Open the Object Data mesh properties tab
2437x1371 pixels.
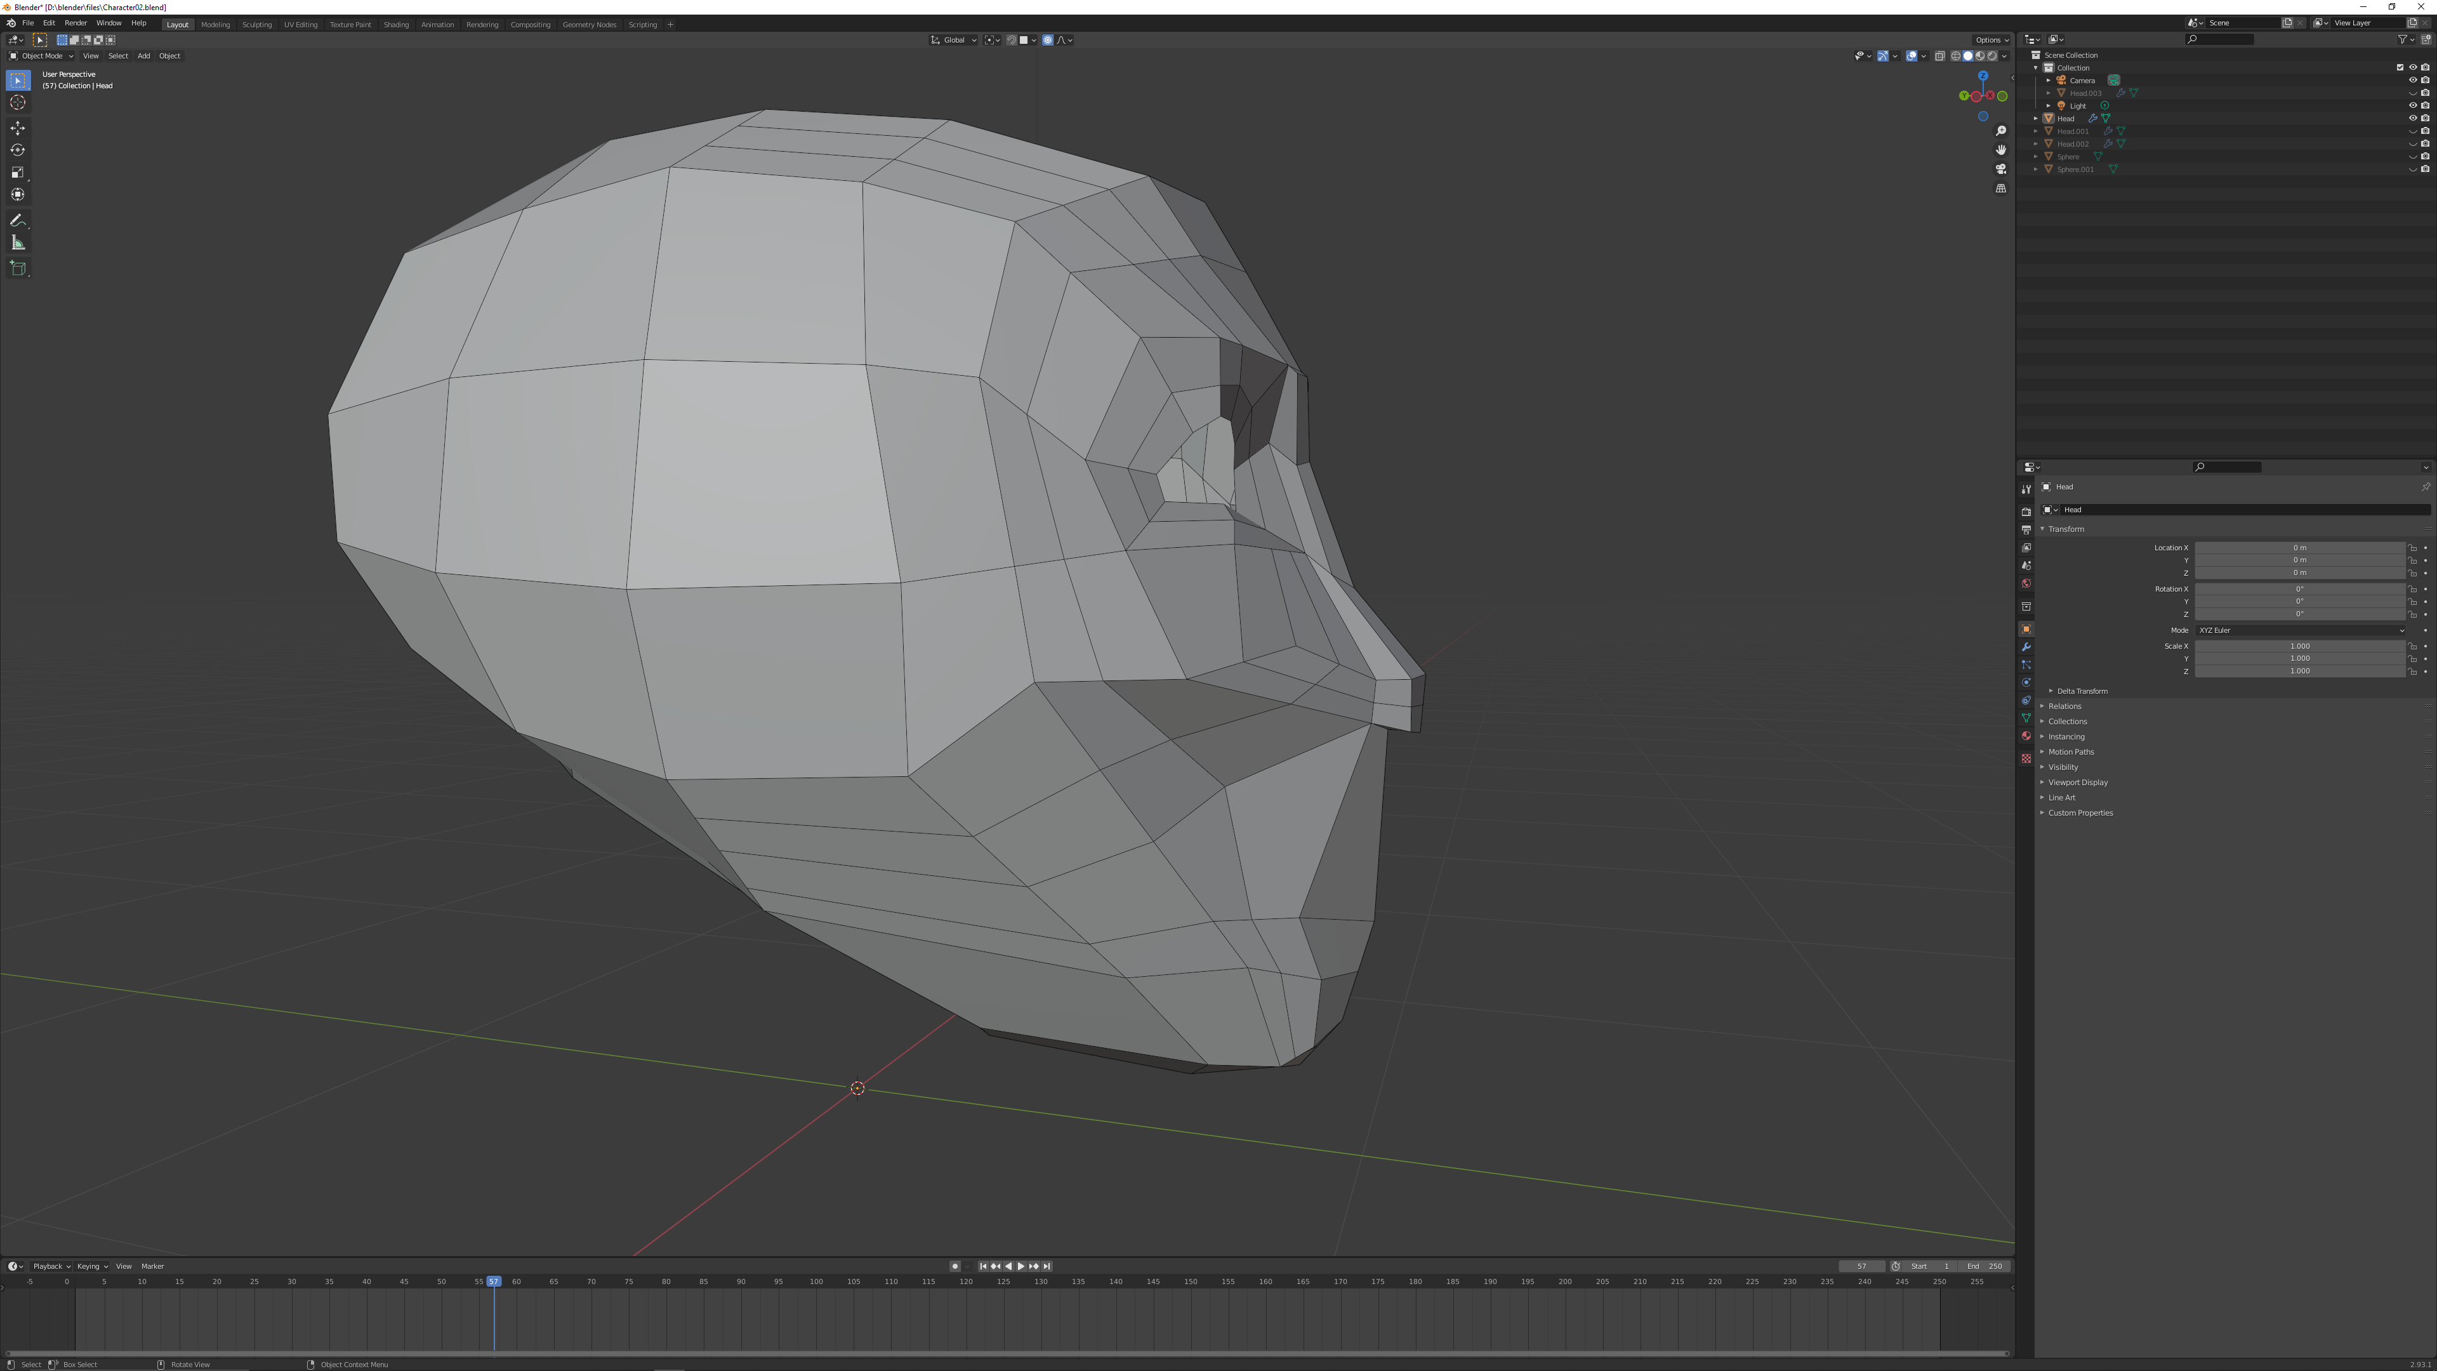[2026, 718]
